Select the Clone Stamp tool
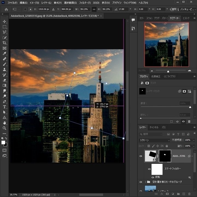197x197 pixels. pyautogui.click(x=4, y=69)
